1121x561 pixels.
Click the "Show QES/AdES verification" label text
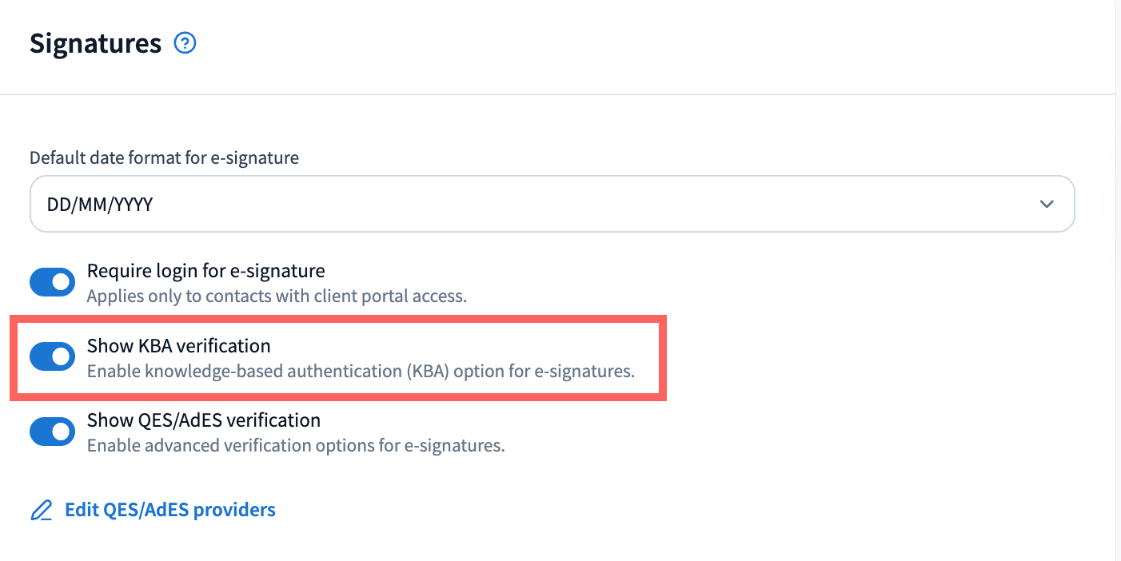(x=203, y=420)
